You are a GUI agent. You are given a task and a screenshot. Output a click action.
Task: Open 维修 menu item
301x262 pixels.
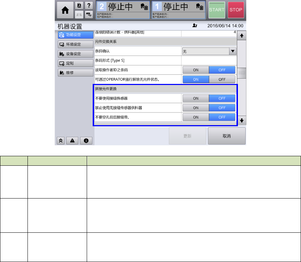click(x=76, y=73)
